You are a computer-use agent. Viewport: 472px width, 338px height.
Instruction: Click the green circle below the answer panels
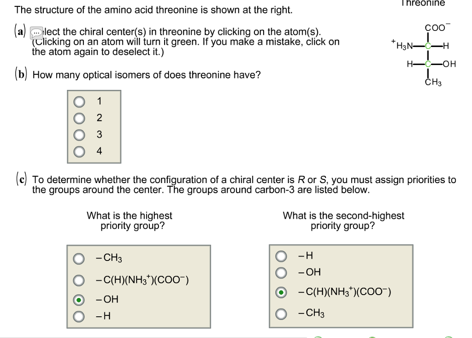[319, 336]
